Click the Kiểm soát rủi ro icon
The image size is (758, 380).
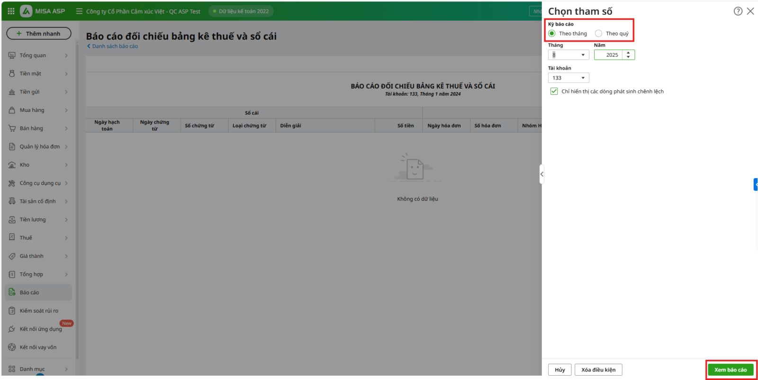tap(12, 311)
